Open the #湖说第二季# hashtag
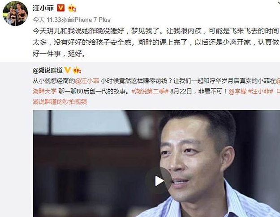280x217 pixels. [150, 91]
